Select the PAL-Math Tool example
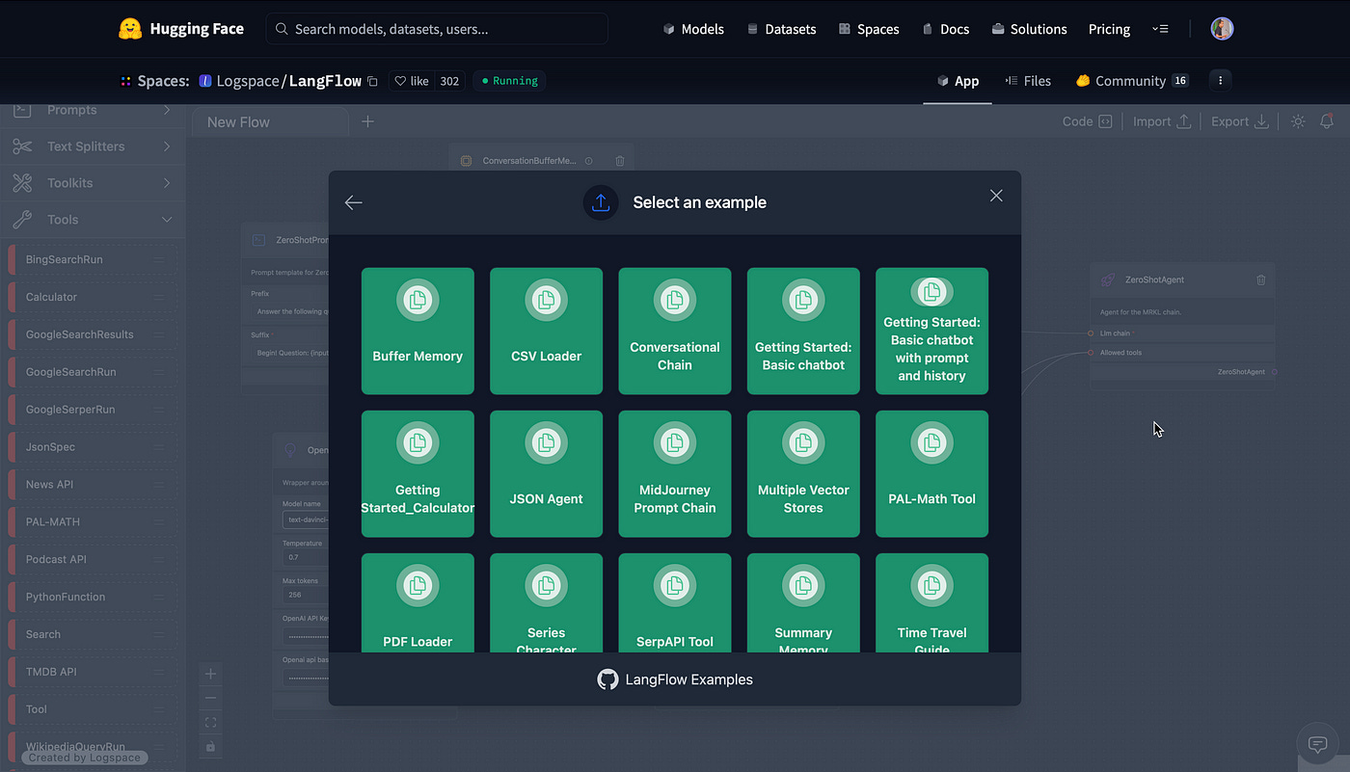 pos(931,474)
